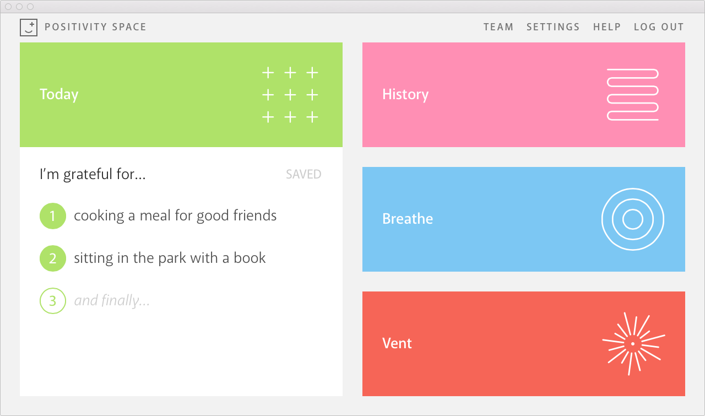Click the filled green number 2 circle
This screenshot has height=416, width=705.
53,258
